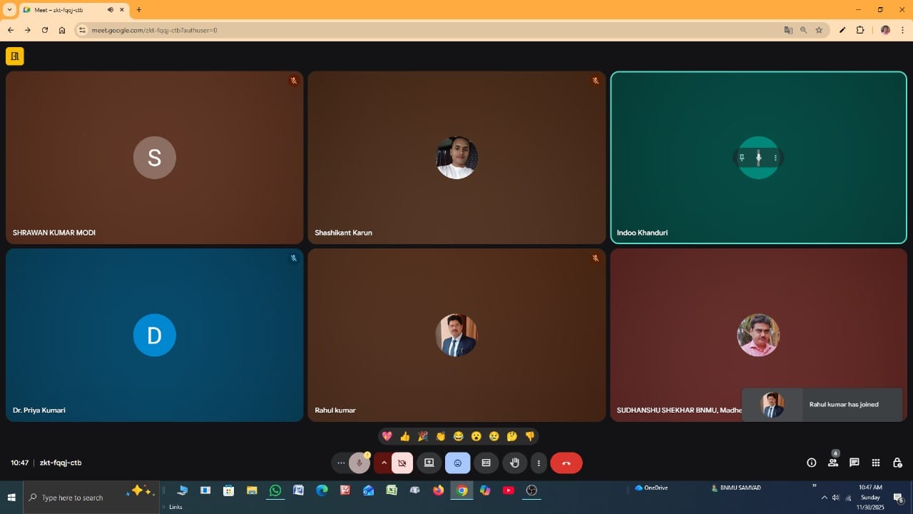
Task: Start screen sharing with Present now
Action: pos(429,463)
